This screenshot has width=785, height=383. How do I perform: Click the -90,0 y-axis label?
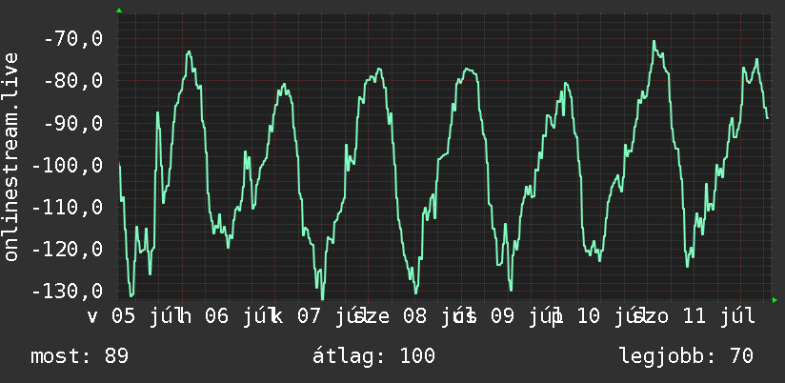[73, 123]
